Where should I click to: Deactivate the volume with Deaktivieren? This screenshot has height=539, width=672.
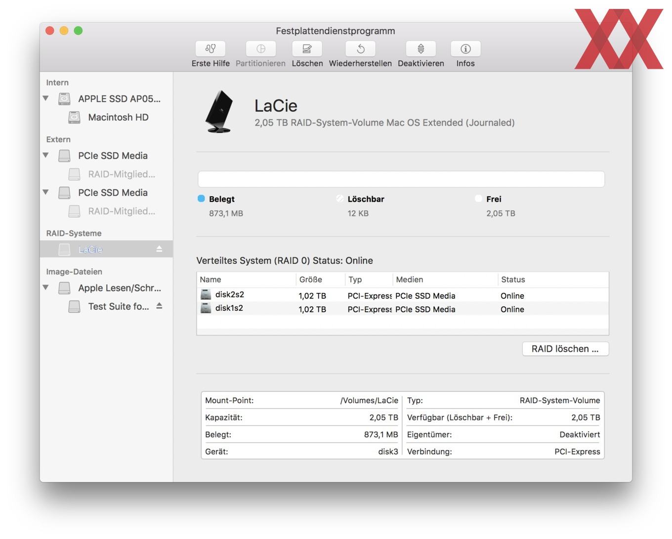(420, 49)
